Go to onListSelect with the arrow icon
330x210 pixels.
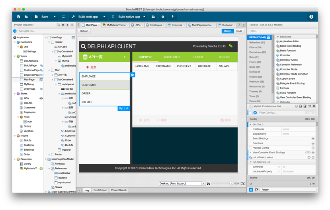pyautogui.click(x=309, y=157)
